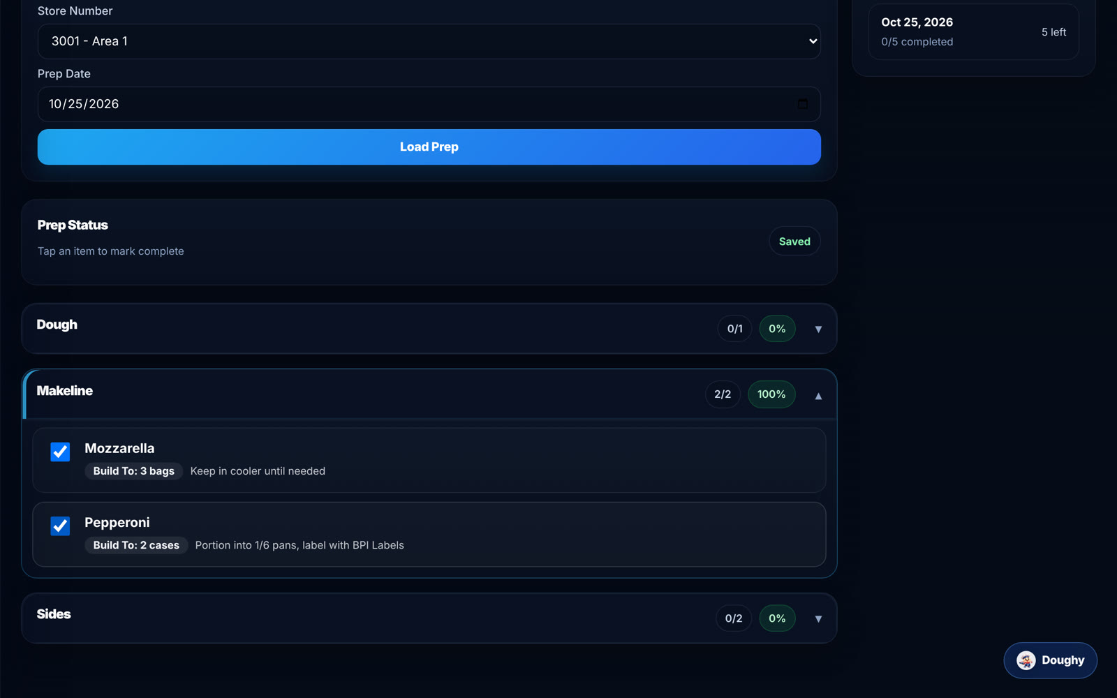This screenshot has width=1117, height=698.
Task: Uncheck the Pepperoni checkbox
Action: tap(60, 526)
